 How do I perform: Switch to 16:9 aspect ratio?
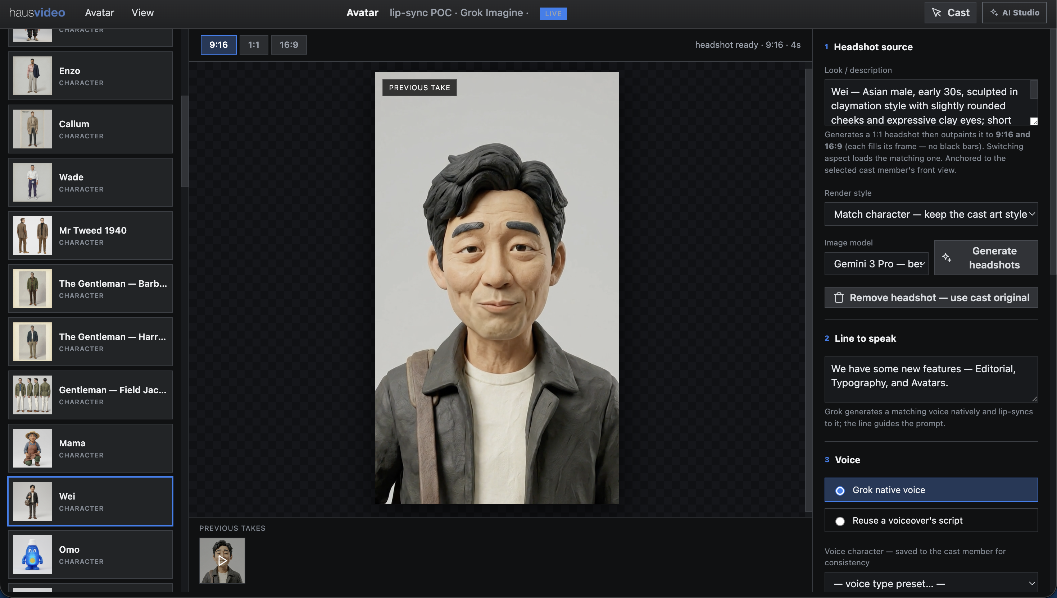289,45
